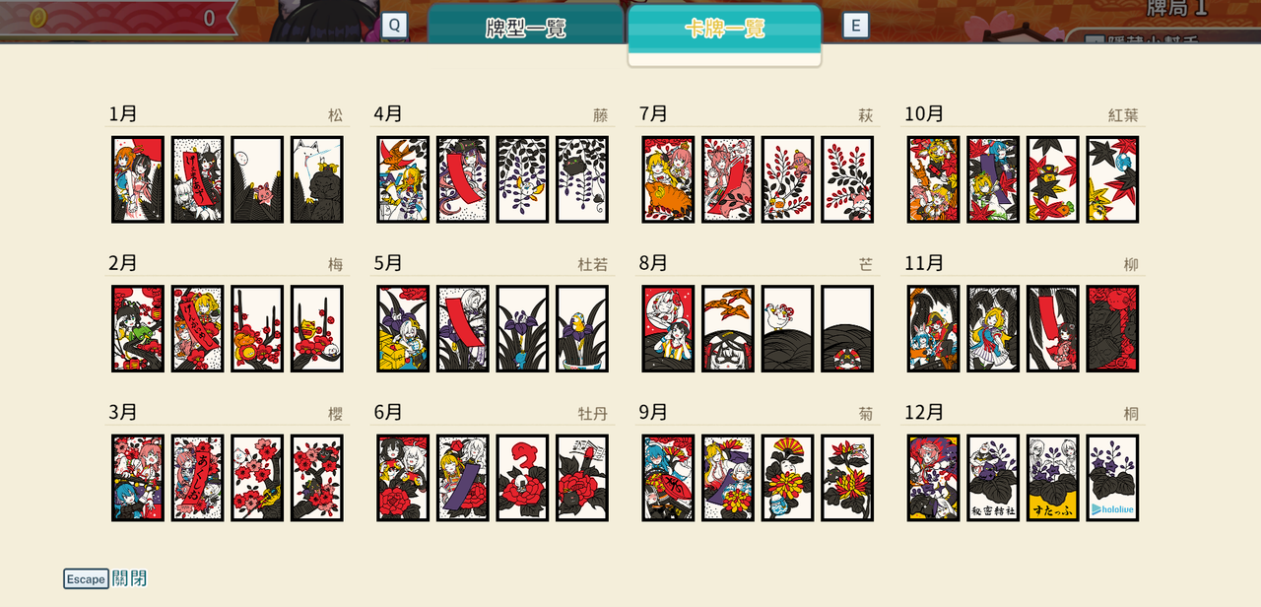Select the last blue-accented card in 10月 紅葉
Screen dimensions: 1261x607
pyautogui.click(x=1112, y=179)
